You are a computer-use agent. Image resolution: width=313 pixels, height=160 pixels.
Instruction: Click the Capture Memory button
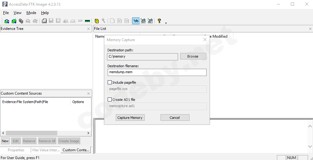[x=130, y=118]
